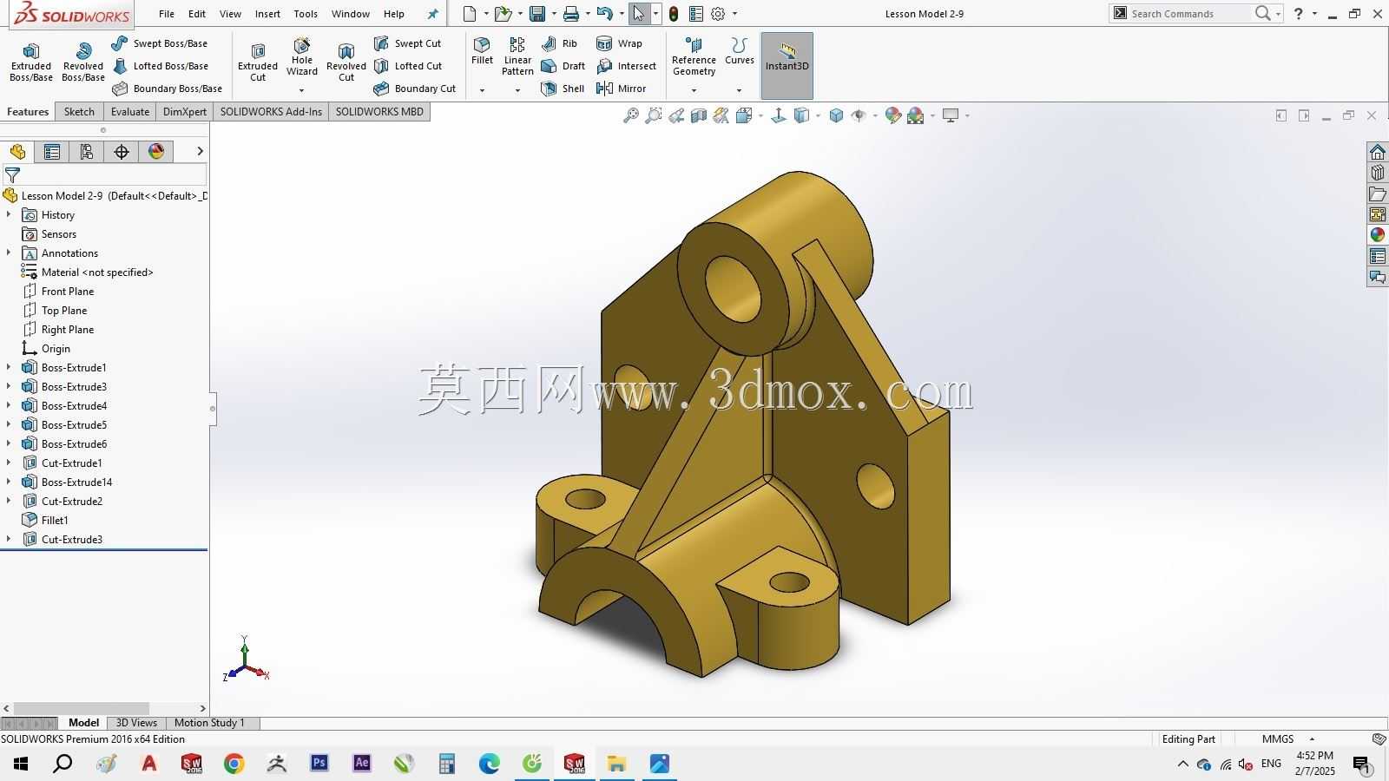The height and width of the screenshot is (781, 1389).
Task: Open the Hole Wizard tool
Action: (302, 56)
